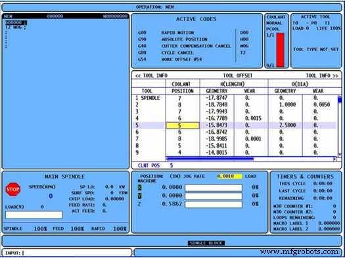Select the G40 CUTTER COMPENSATION CANCEL code
Screen dimensions: 345x258
tap(185, 46)
